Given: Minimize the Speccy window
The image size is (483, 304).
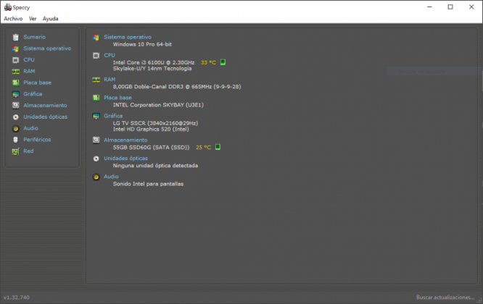Looking at the screenshot, I should (429, 7).
